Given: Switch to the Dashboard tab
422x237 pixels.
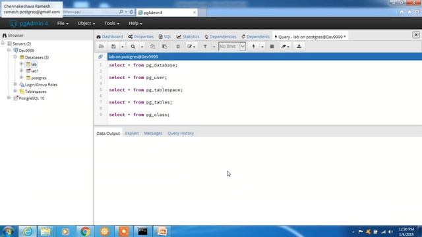Looking at the screenshot, I should (110, 37).
